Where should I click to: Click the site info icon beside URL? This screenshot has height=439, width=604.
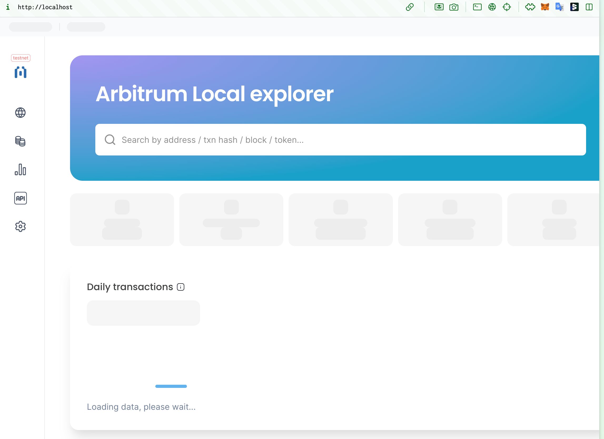coord(8,7)
